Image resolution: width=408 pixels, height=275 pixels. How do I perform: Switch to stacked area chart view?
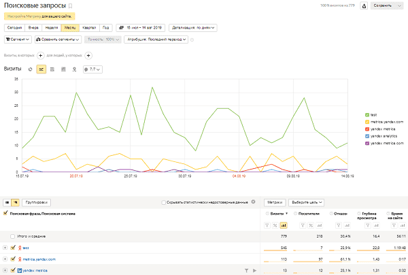click(x=52, y=69)
